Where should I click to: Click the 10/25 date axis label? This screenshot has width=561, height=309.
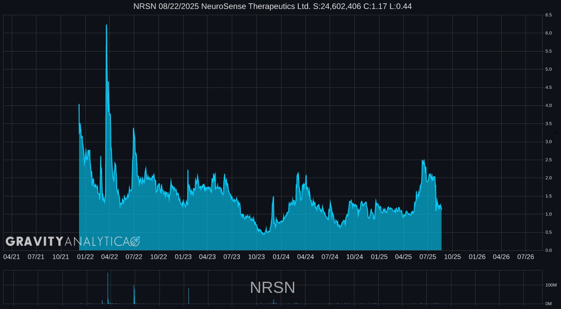point(452,257)
